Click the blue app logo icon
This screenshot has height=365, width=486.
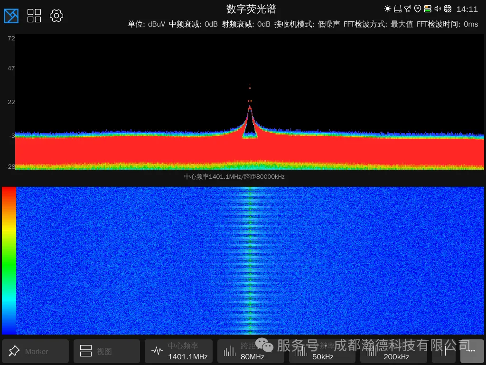[11, 16]
